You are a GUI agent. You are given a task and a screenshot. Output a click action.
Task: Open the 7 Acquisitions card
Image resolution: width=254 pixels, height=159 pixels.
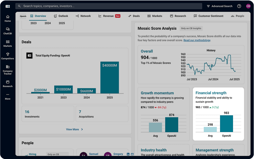click(x=102, y=114)
